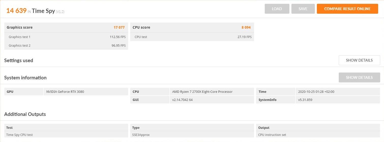Click the Type column header
This screenshot has height=142, width=384.
coord(136,128)
